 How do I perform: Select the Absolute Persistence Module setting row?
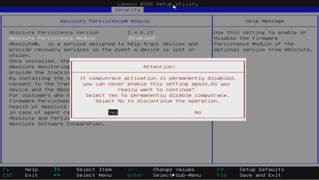(82, 38)
